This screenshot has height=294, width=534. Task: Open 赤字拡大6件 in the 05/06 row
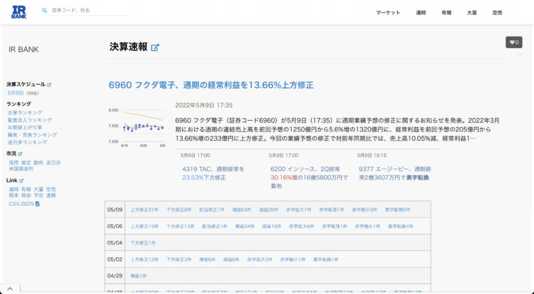click(x=302, y=226)
